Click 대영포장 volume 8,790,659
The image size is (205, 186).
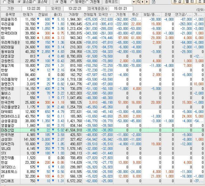(74, 56)
